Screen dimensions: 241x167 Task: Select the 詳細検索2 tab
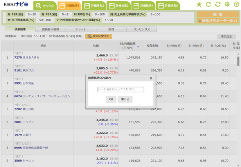point(93,6)
